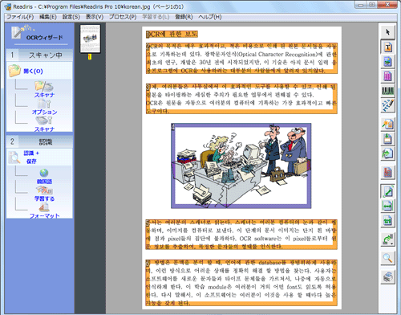
Task: Collapse the step two recognition header
Action: pos(39,141)
